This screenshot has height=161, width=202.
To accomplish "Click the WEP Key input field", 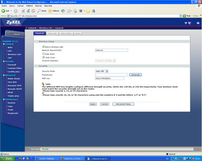I will coord(109,78).
